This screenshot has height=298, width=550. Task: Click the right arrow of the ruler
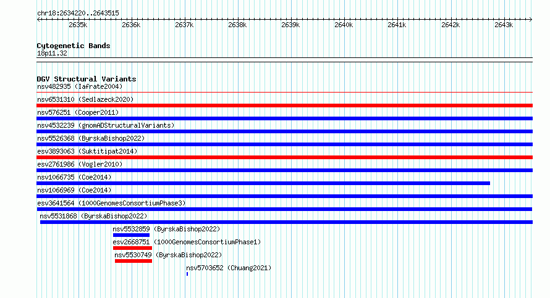click(531, 19)
